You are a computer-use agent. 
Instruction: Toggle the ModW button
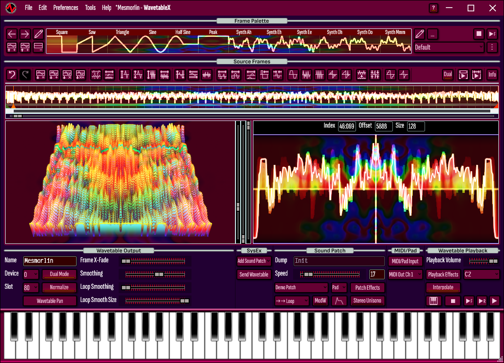coord(320,301)
